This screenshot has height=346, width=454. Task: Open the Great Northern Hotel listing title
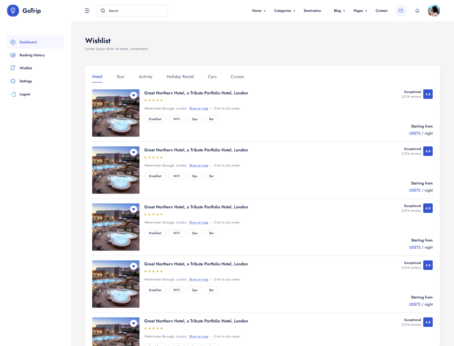coord(196,93)
